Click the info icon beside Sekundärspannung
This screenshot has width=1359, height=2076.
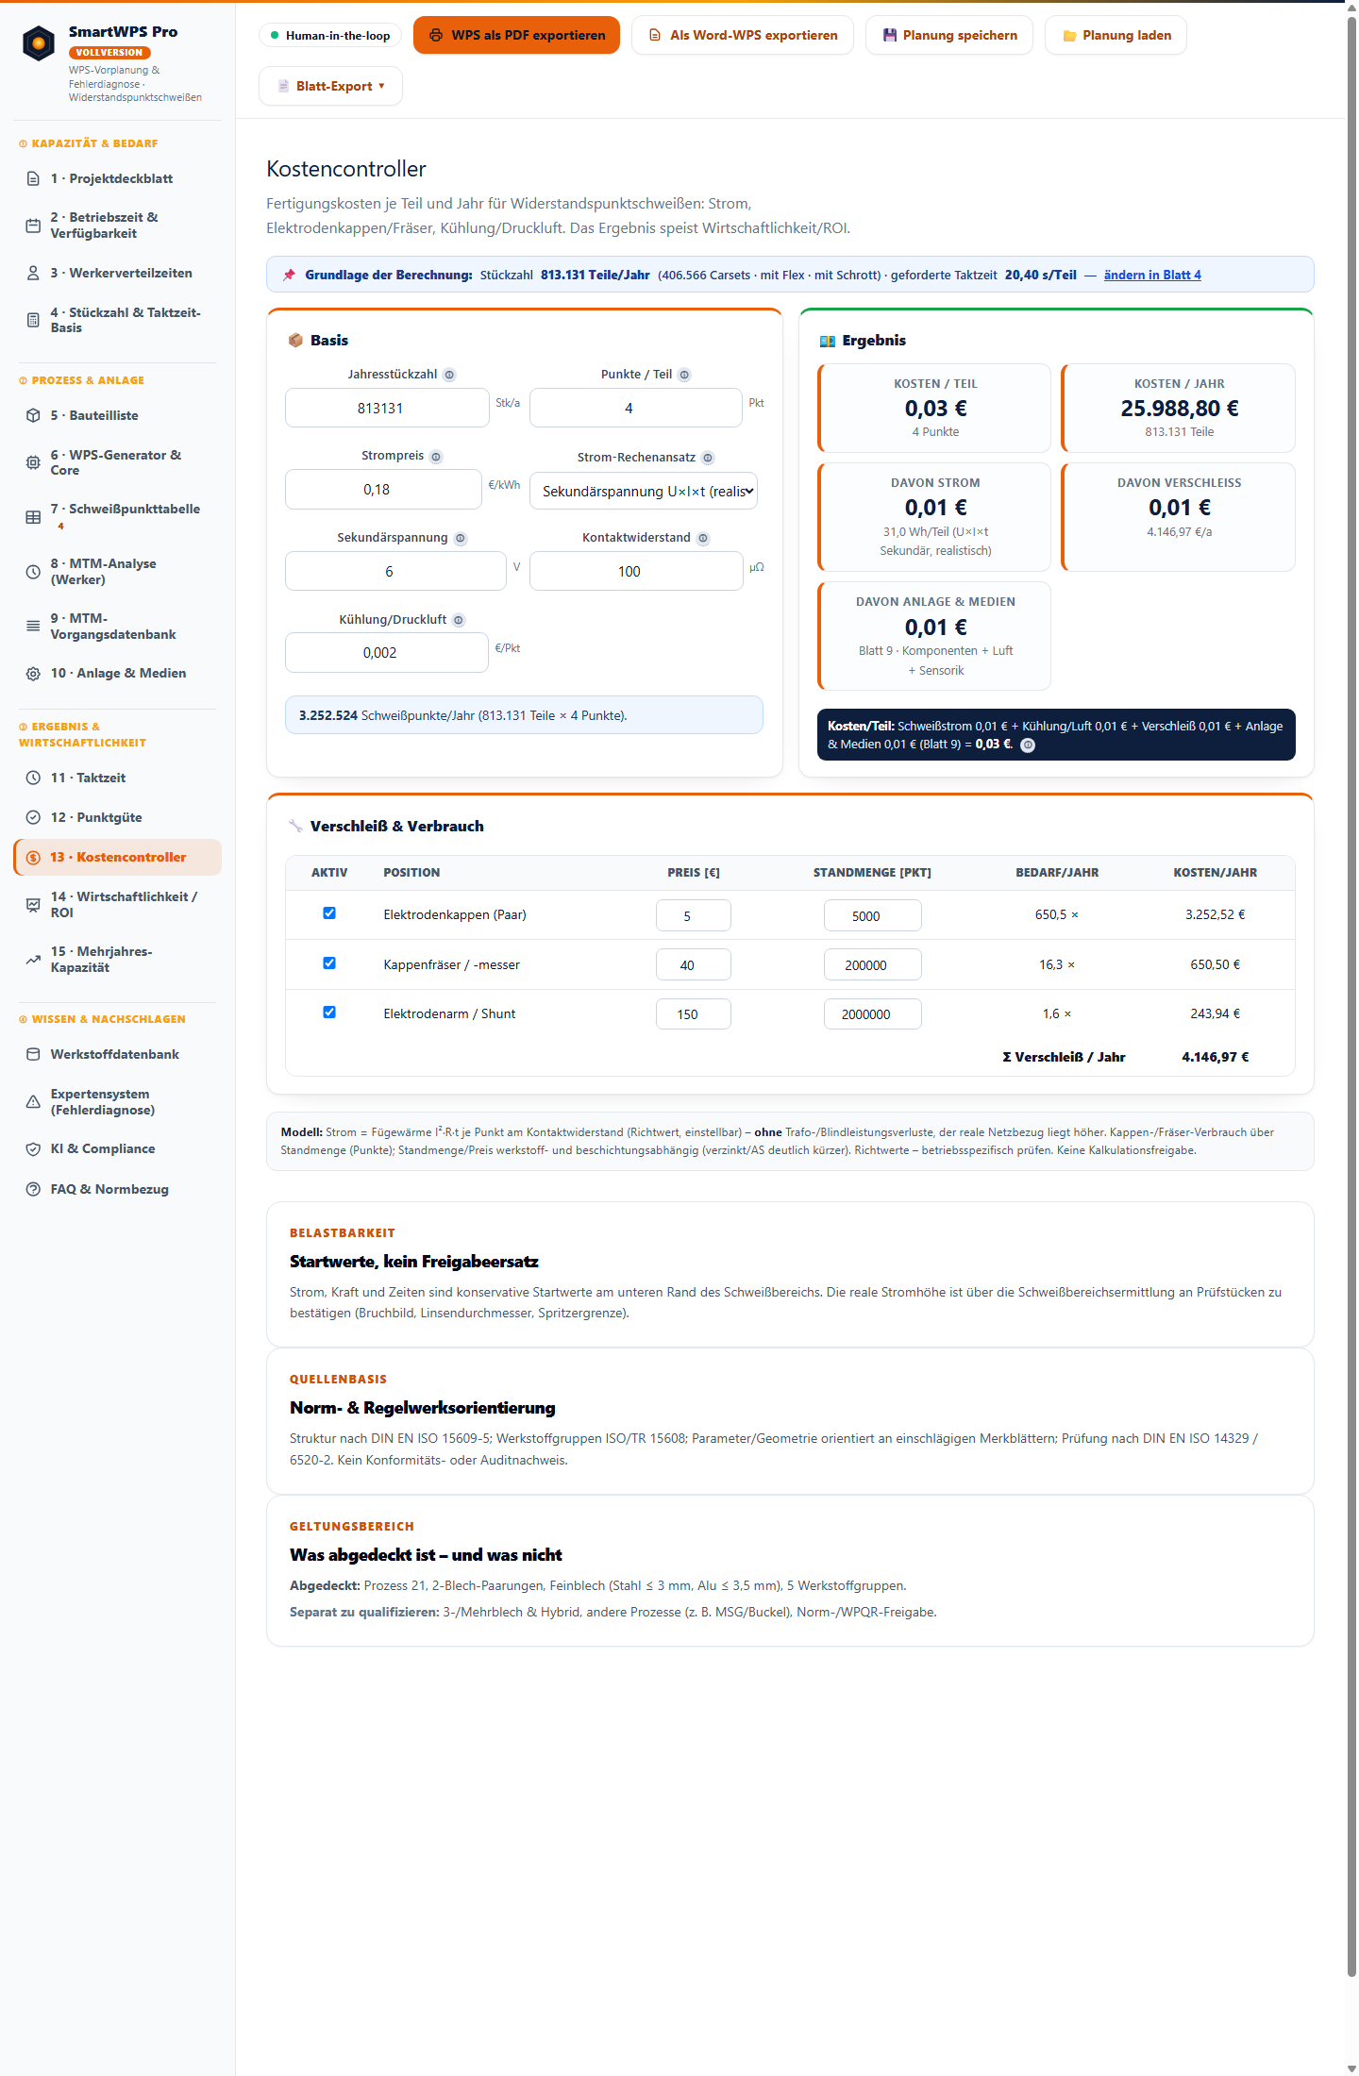click(461, 539)
